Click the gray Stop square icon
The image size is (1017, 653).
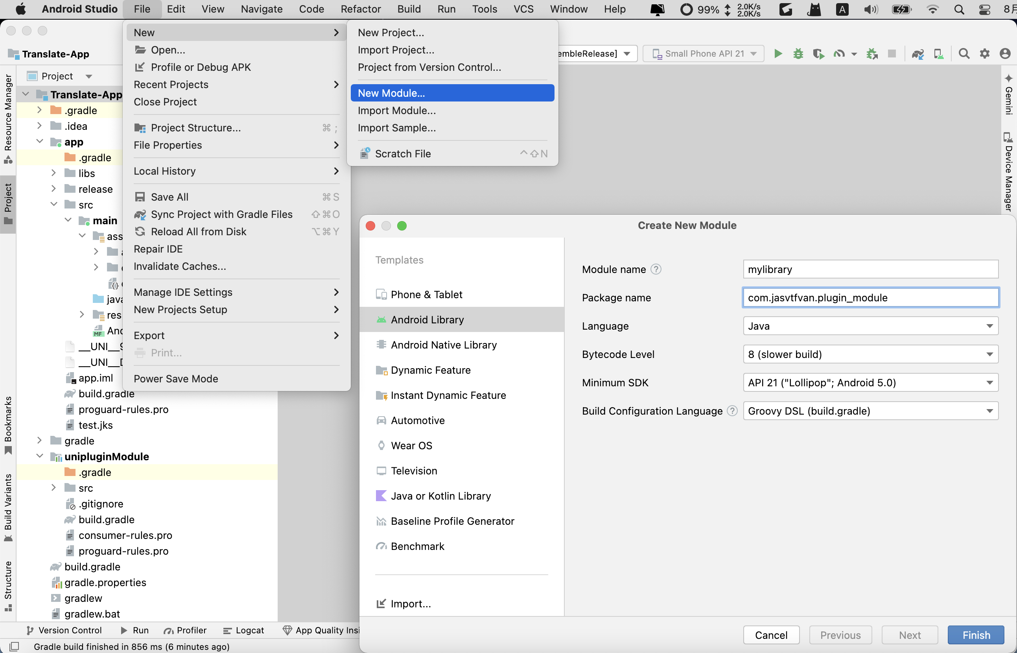pyautogui.click(x=892, y=53)
